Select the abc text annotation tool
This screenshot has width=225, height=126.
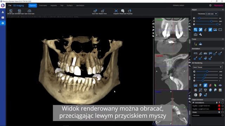click(x=205, y=53)
